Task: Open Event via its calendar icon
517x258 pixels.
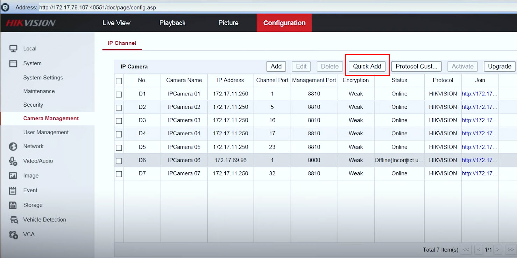Action: [13, 191]
